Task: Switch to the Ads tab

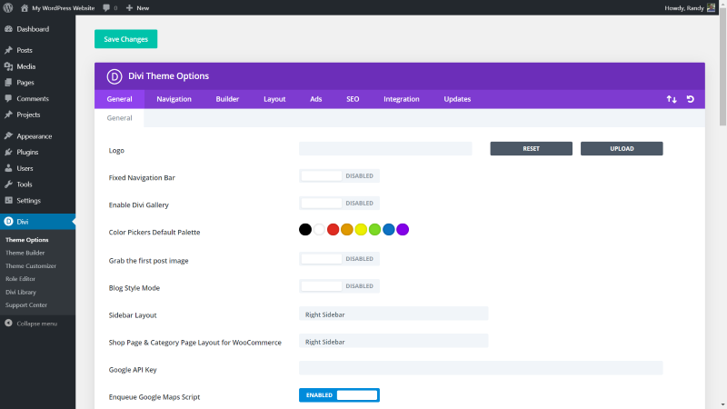Action: (x=315, y=99)
